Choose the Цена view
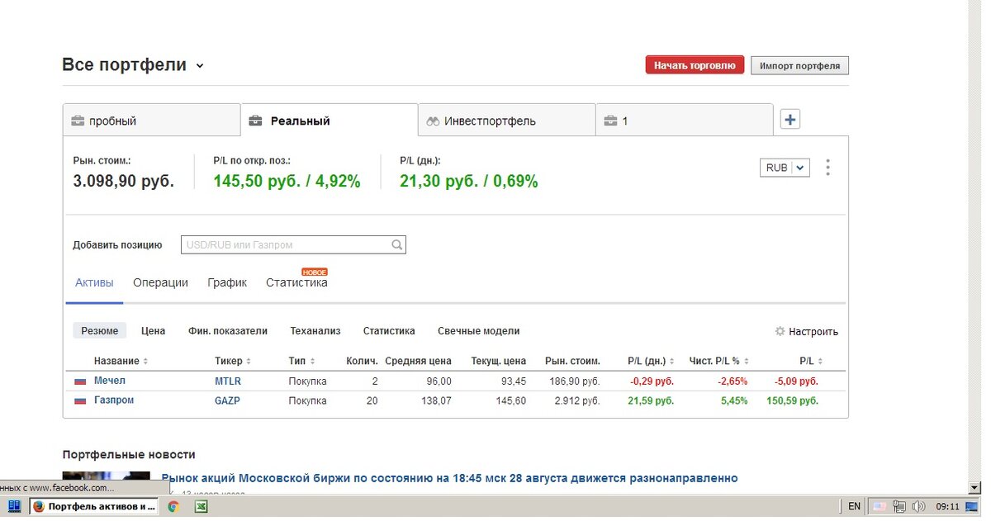The width and height of the screenshot is (991, 521). pos(153,330)
